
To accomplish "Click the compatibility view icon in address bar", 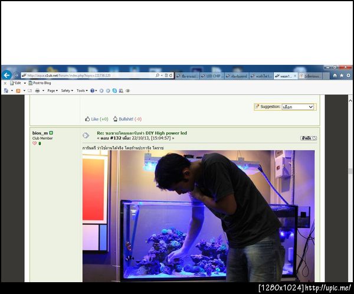I will (x=166, y=76).
